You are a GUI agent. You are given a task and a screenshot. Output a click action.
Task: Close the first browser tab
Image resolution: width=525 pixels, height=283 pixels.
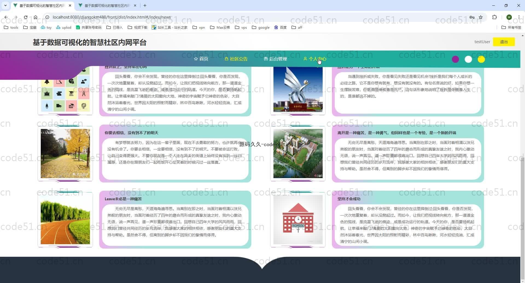[x=70, y=5]
